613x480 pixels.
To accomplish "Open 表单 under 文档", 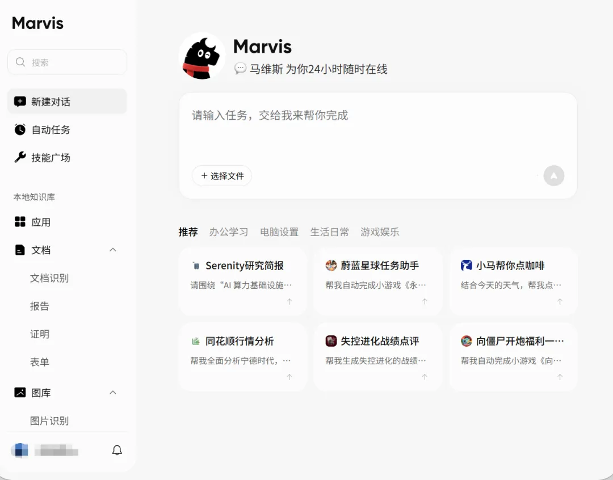I will tap(40, 362).
